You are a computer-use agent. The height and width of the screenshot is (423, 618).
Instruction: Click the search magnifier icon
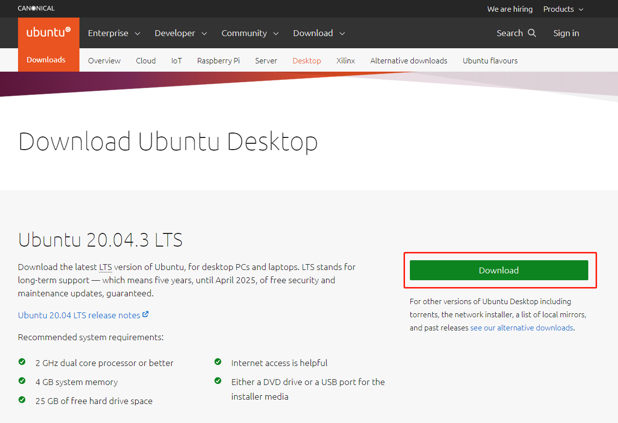(532, 33)
